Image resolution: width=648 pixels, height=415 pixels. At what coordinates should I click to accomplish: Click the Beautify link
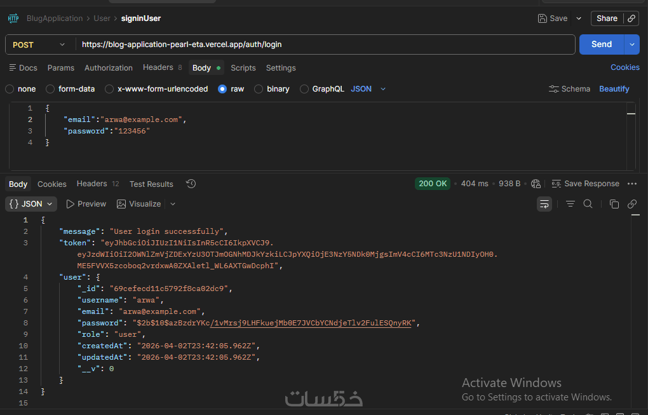[614, 89]
